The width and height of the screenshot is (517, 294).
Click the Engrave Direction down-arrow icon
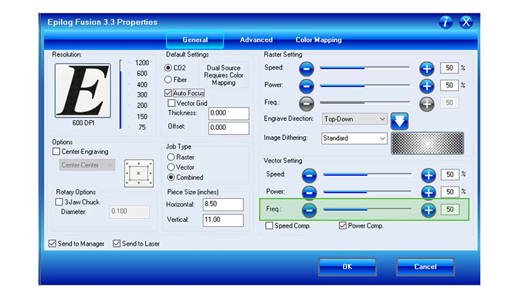click(399, 120)
